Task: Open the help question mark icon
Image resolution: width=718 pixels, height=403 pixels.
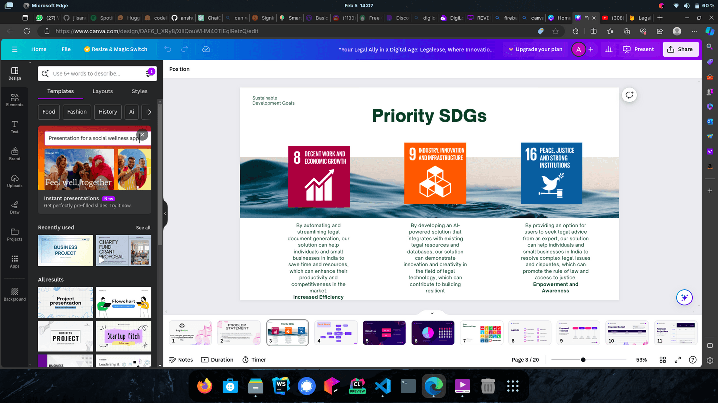Action: [693, 360]
